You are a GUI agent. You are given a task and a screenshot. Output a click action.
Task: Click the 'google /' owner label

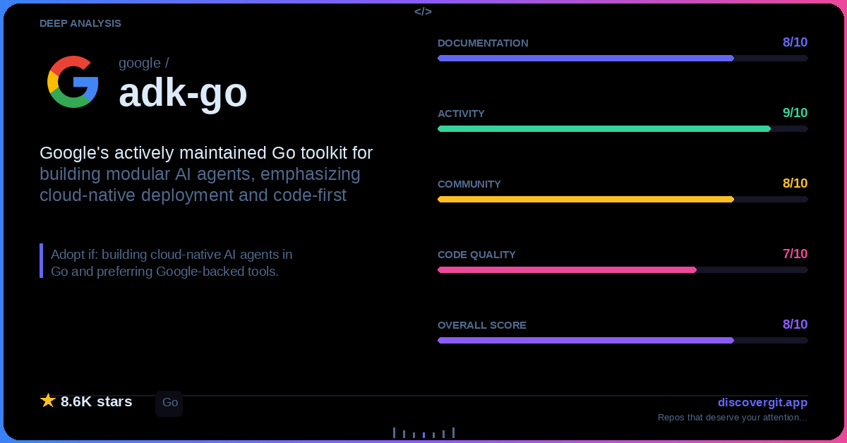click(x=143, y=63)
